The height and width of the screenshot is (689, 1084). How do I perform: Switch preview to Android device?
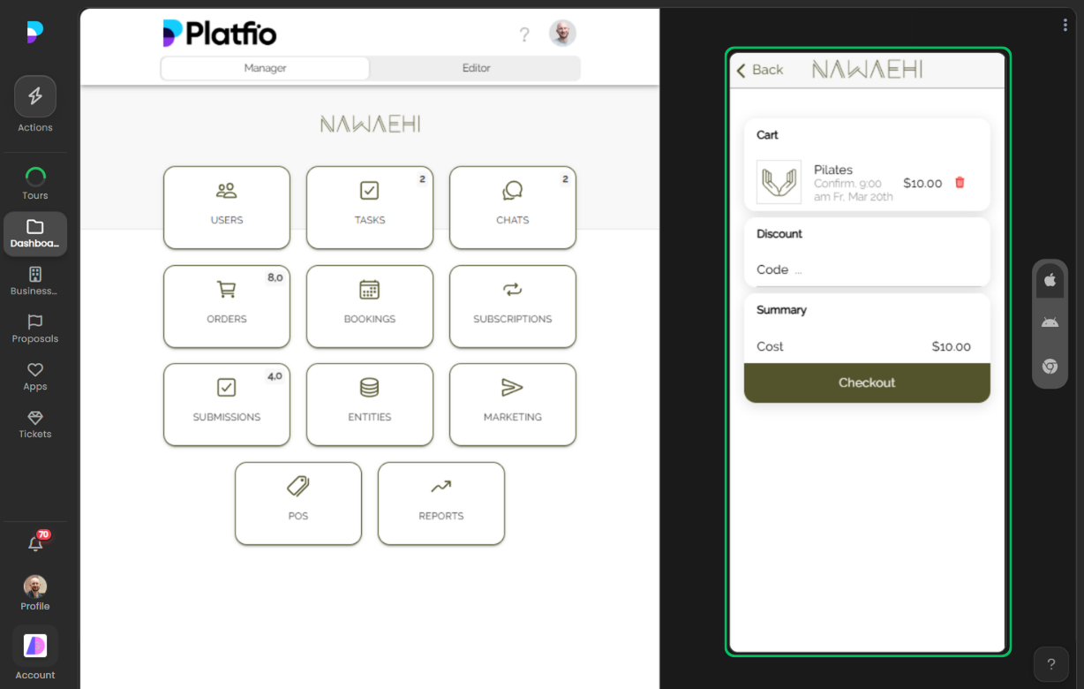point(1050,322)
